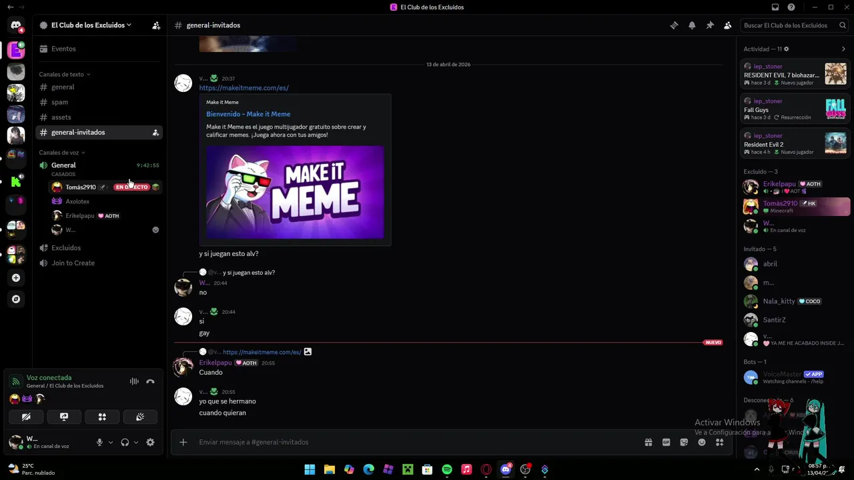This screenshot has width=854, height=480.
Task: Open the Make it Meme preview image
Action: click(x=295, y=192)
